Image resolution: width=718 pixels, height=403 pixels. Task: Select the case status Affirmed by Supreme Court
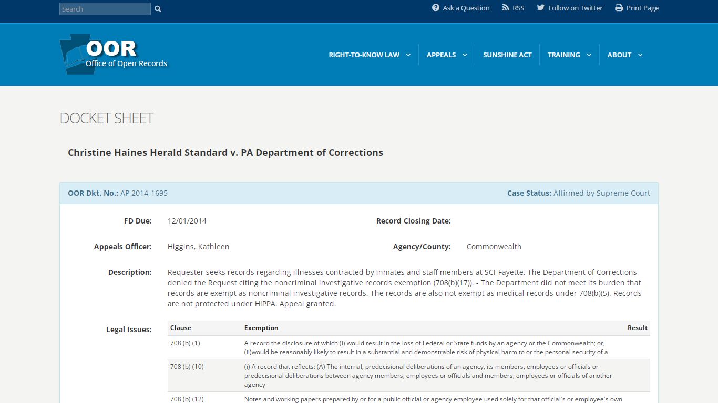click(x=602, y=193)
